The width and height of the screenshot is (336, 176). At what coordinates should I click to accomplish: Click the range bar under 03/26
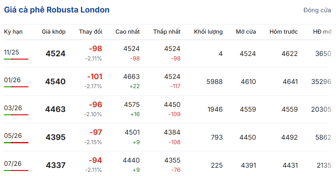pos(16,115)
